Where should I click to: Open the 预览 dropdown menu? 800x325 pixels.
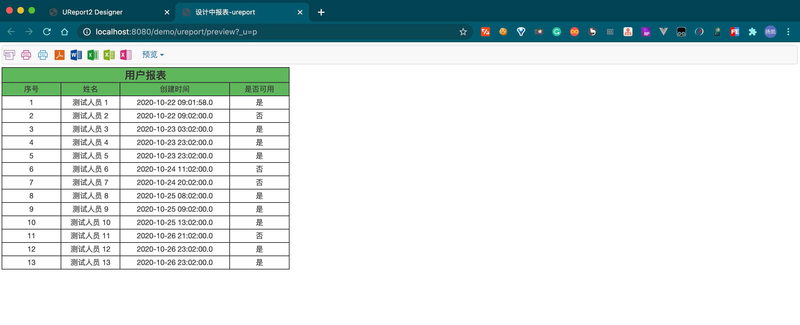tap(153, 55)
